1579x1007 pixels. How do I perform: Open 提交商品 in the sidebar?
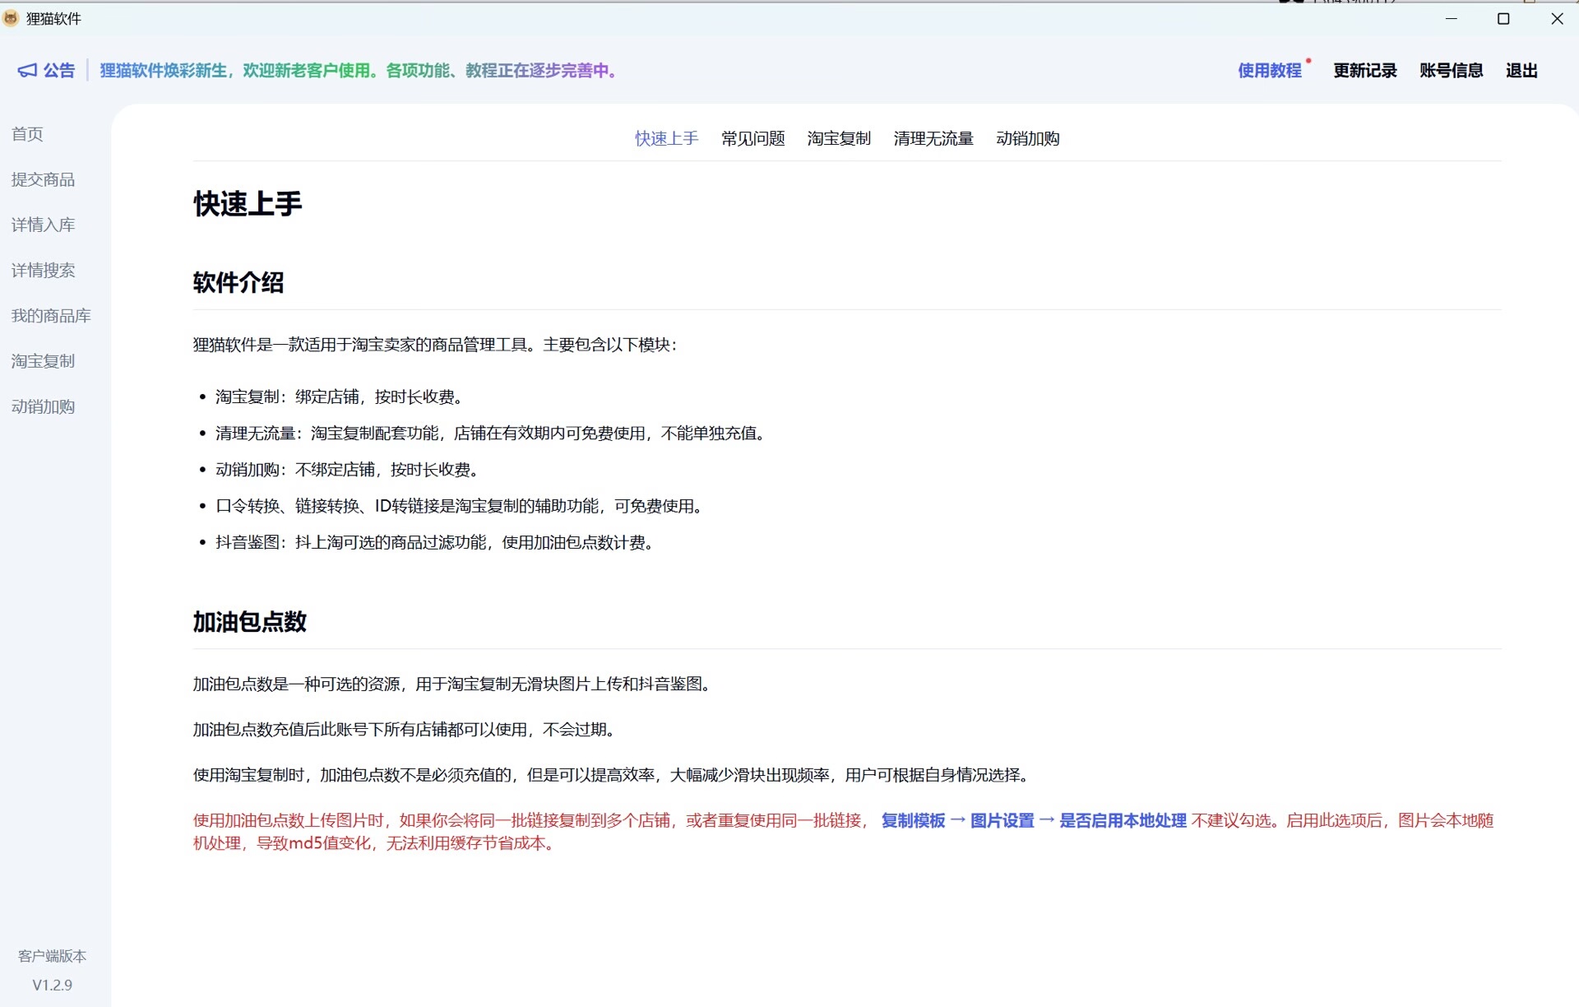(43, 179)
